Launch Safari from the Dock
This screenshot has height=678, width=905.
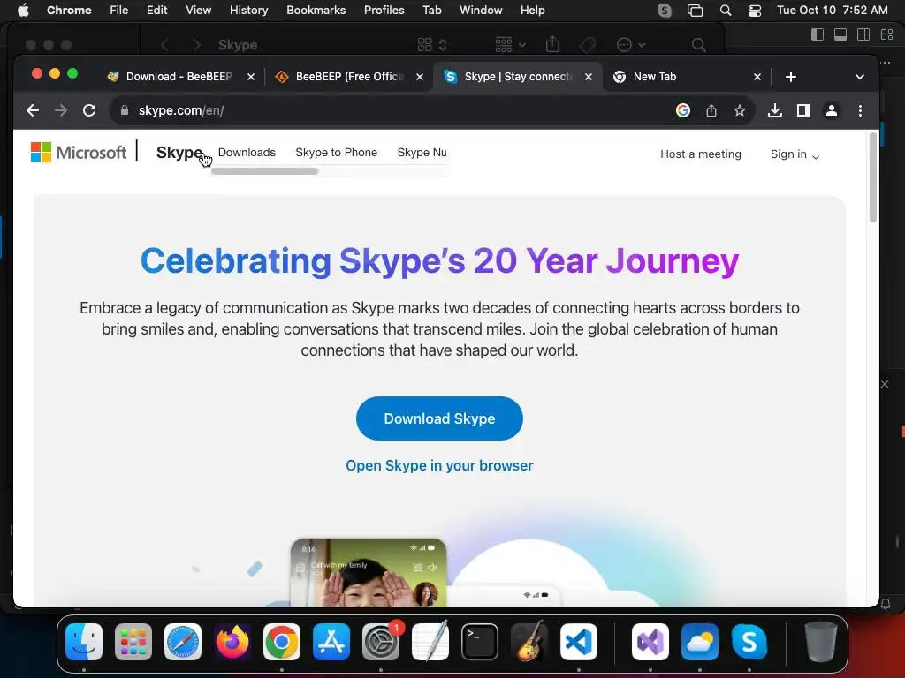pyautogui.click(x=183, y=642)
